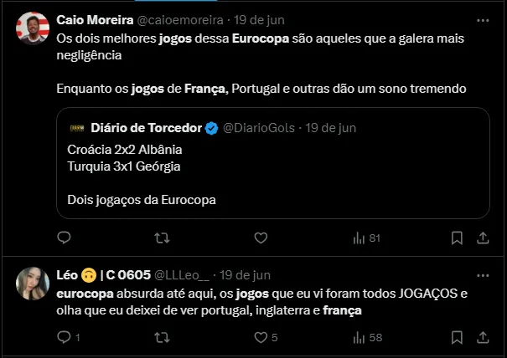This screenshot has width=507, height=358.
Task: View analytics showing 58 views
Action: 367,338
